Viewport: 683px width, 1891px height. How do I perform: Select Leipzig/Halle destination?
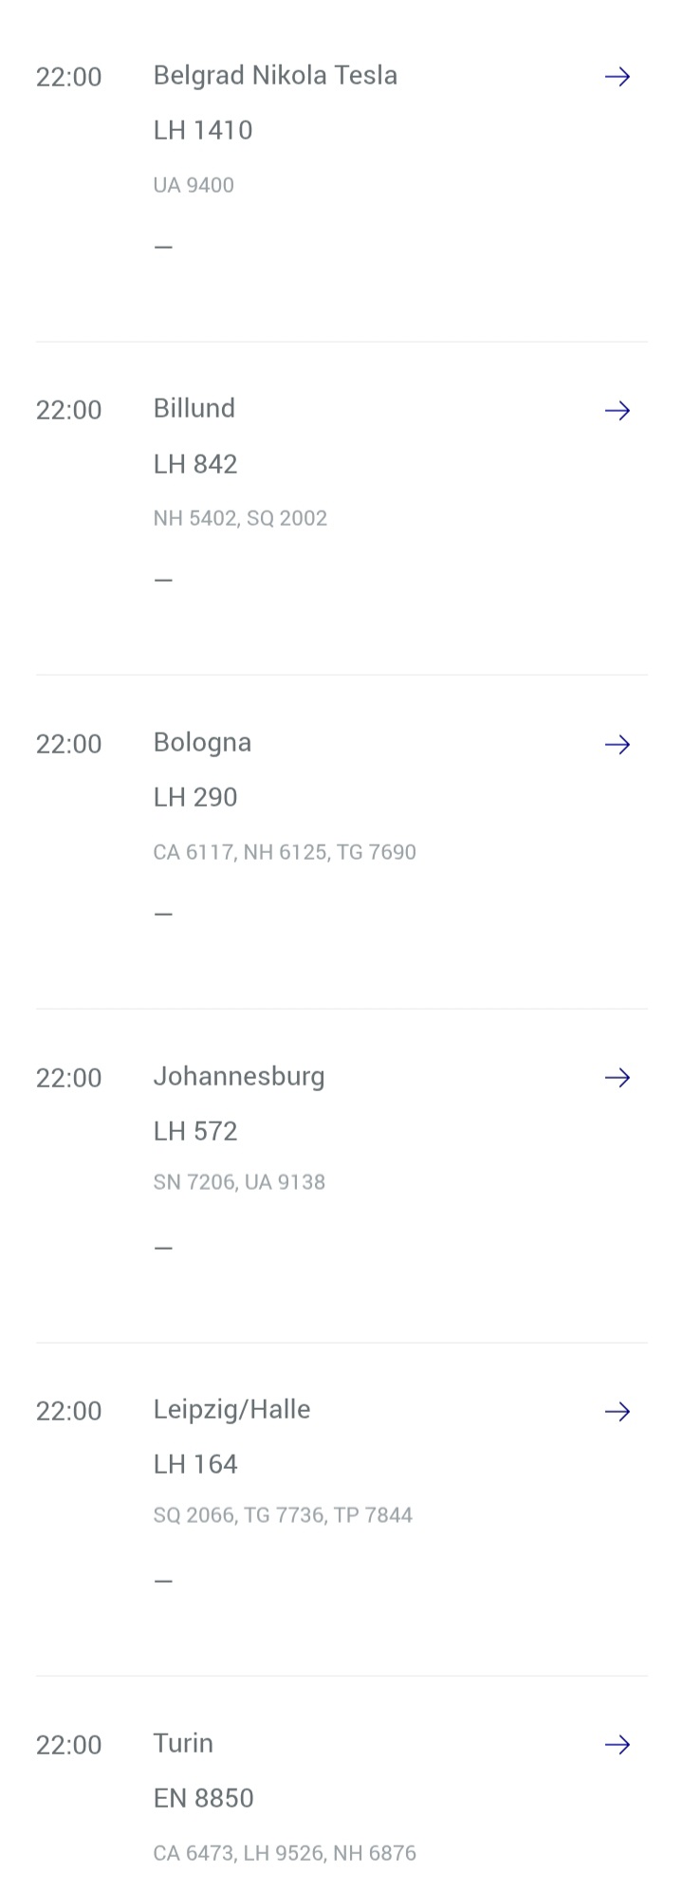231,1409
